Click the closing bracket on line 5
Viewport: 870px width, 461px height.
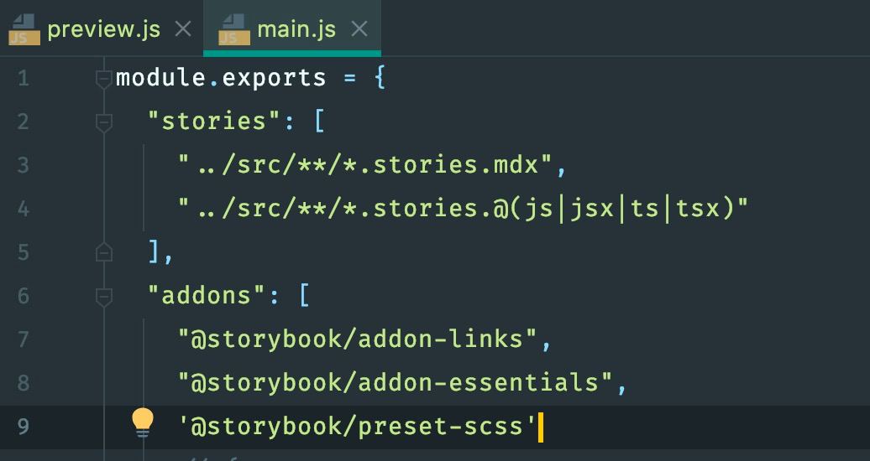(155, 252)
